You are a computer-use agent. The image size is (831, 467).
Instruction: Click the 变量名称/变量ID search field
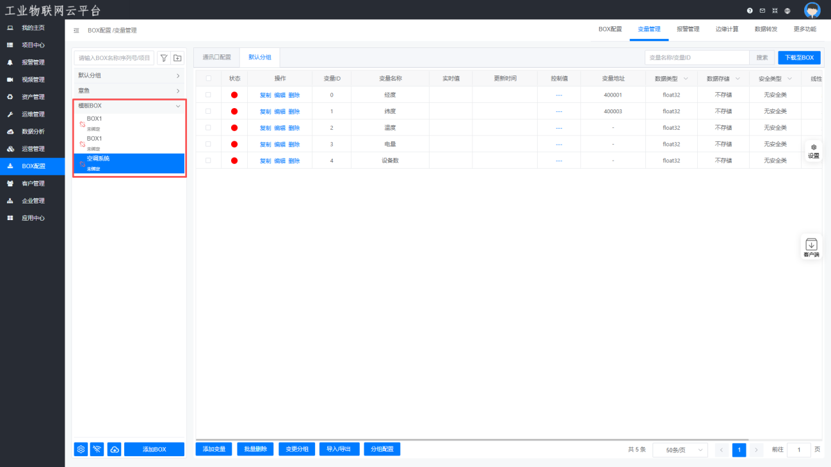[697, 58]
